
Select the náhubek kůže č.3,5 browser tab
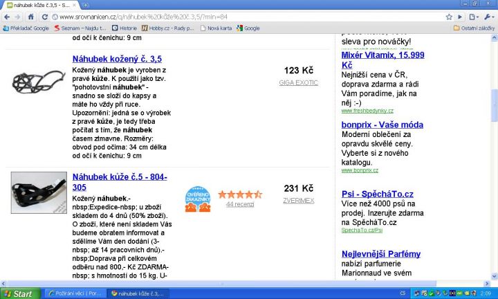pyautogui.click(x=41, y=5)
